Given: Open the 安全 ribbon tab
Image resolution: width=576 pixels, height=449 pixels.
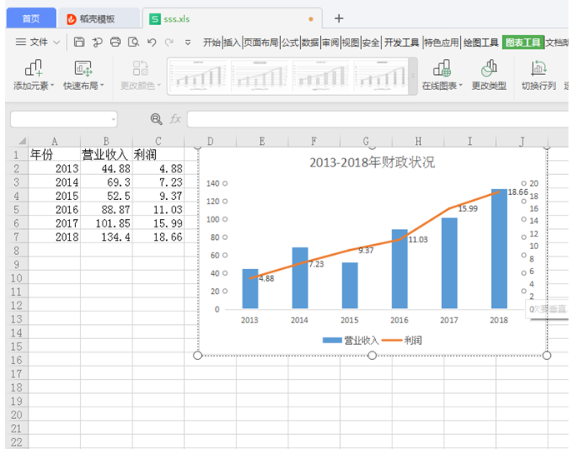Looking at the screenshot, I should coord(371,42).
